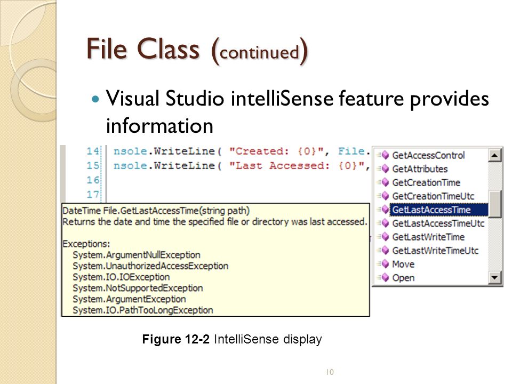Click System.IO.IOException in the tooltip
Screen dimensions: 512x384
tap(121, 277)
